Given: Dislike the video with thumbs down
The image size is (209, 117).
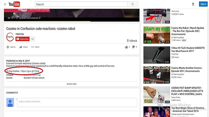Looking at the screenshot, I should 134,47.
